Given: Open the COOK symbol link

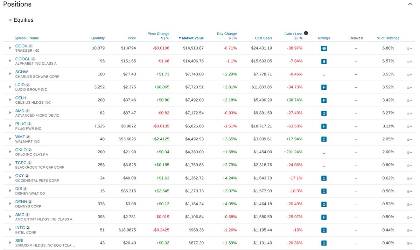Looking at the screenshot, I should 21,46.
